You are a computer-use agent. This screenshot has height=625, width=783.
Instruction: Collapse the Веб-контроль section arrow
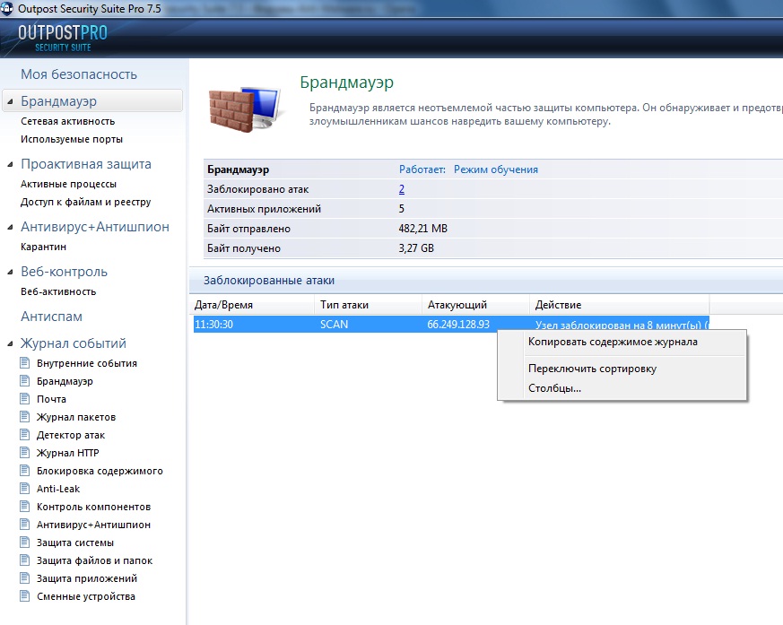click(x=10, y=272)
